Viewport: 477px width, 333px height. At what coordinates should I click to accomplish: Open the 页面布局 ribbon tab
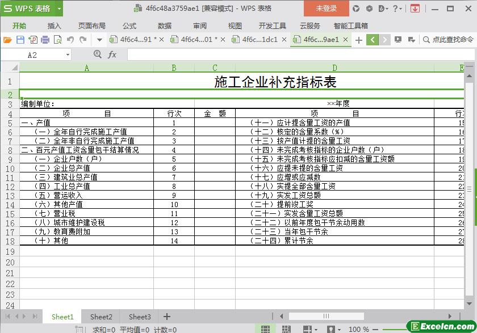pyautogui.click(x=91, y=26)
